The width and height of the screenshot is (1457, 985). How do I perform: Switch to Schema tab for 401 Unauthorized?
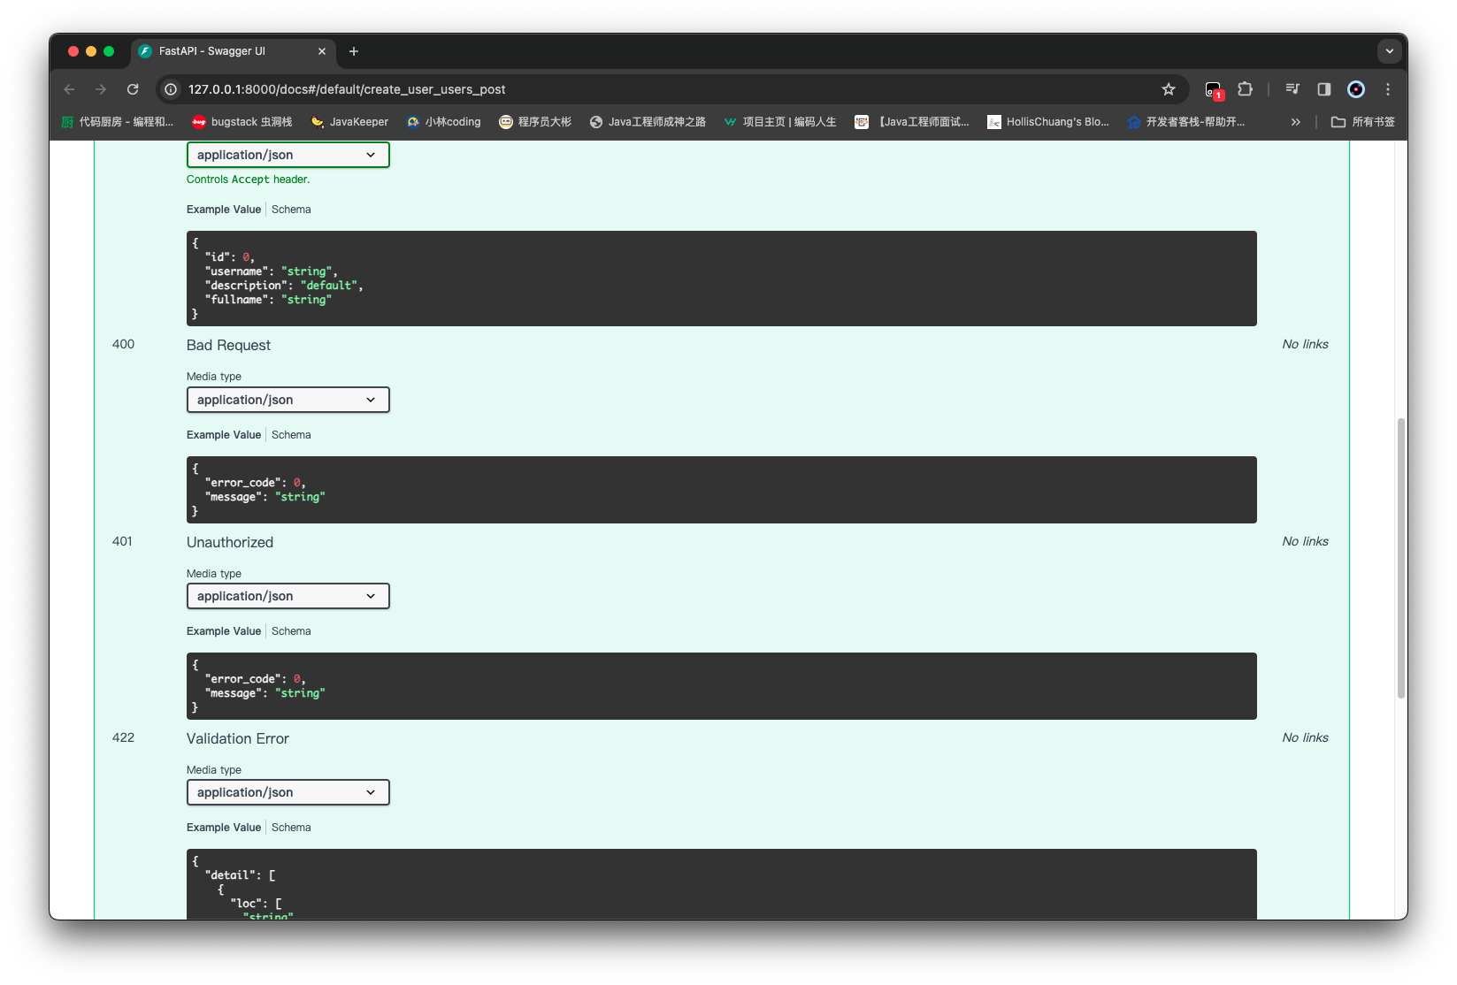click(x=291, y=631)
